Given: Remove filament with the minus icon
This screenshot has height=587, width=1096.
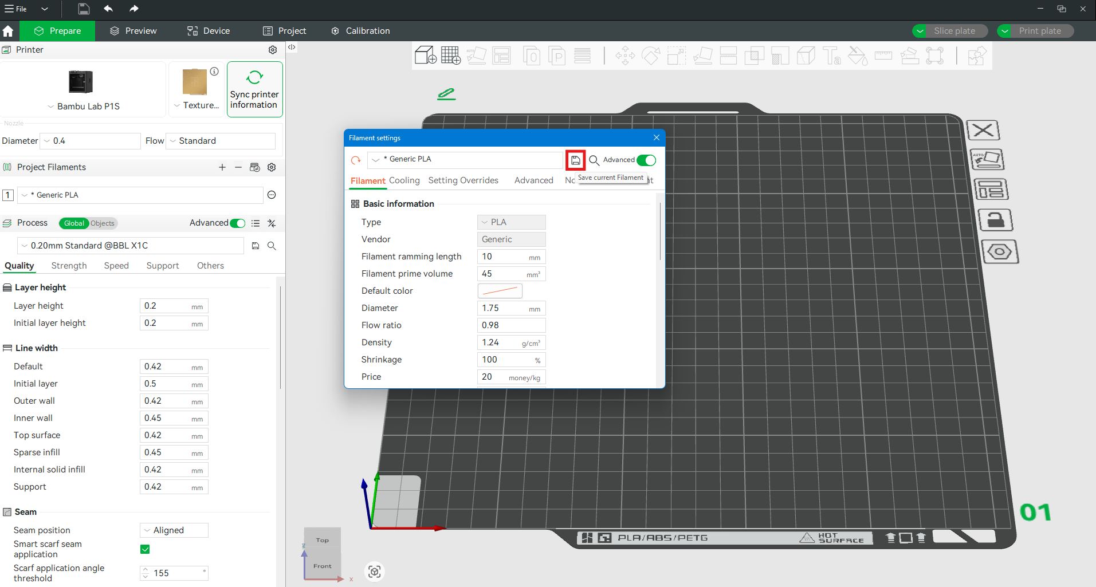Looking at the screenshot, I should point(238,167).
